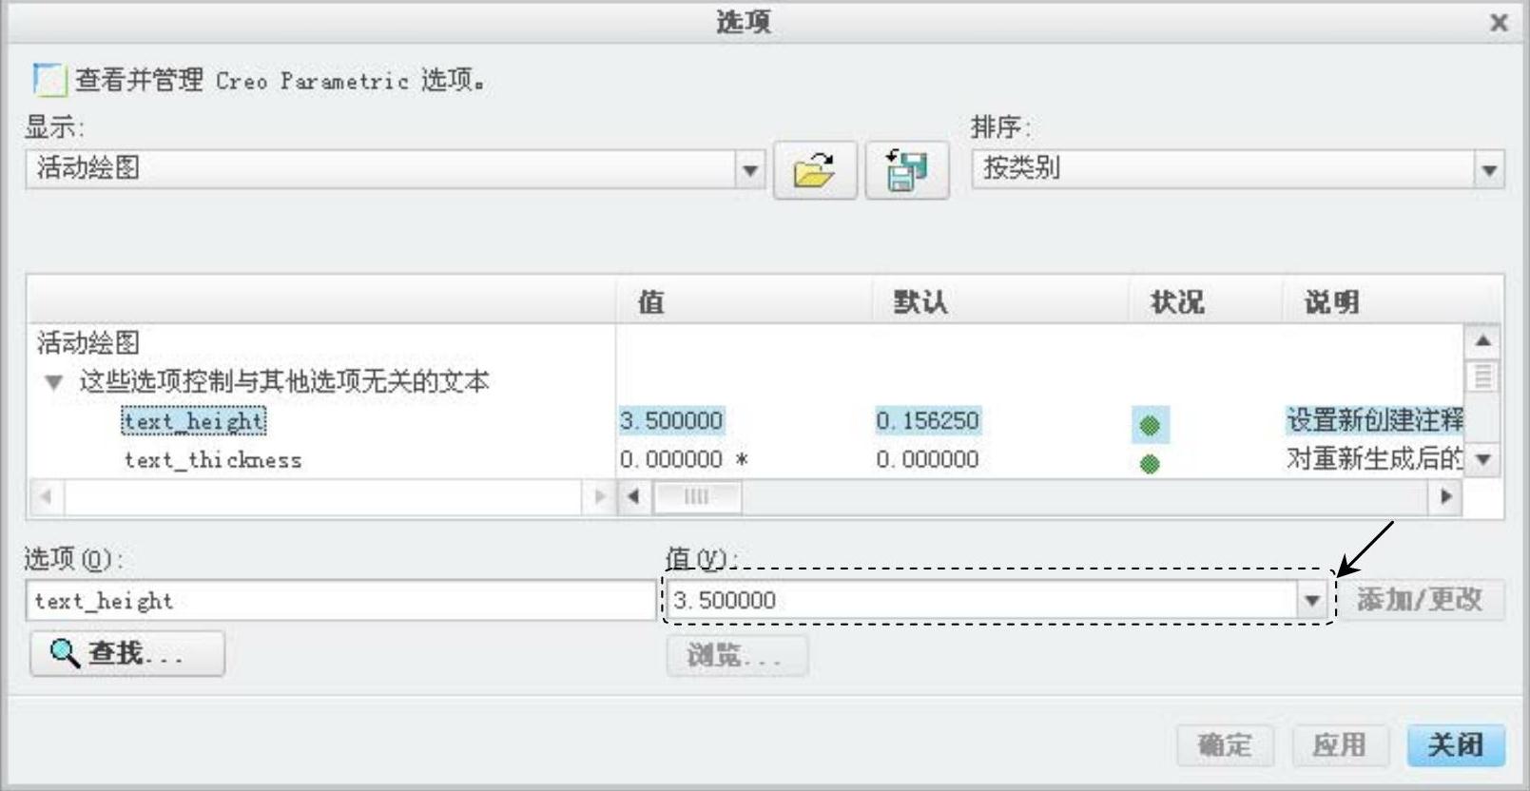Click the 关闭 button
This screenshot has height=791, width=1530.
point(1456,744)
